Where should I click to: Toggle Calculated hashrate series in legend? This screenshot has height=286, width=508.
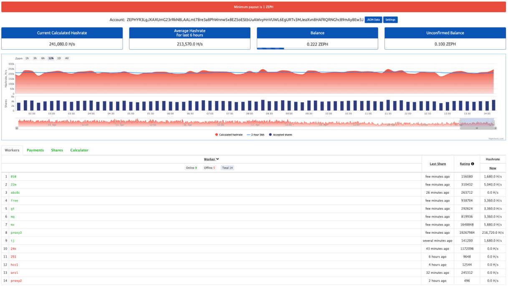[x=229, y=134]
